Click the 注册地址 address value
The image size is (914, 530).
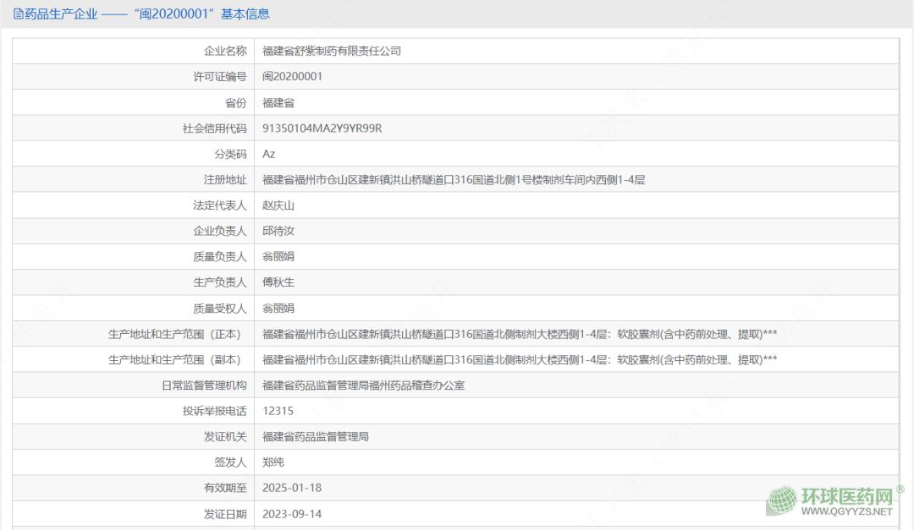[454, 180]
